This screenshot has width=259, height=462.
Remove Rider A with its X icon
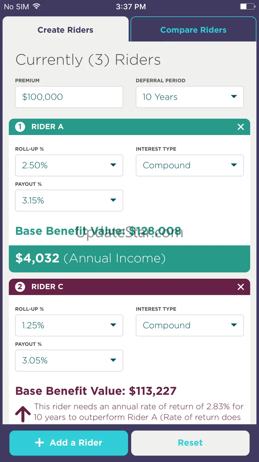[x=241, y=127]
